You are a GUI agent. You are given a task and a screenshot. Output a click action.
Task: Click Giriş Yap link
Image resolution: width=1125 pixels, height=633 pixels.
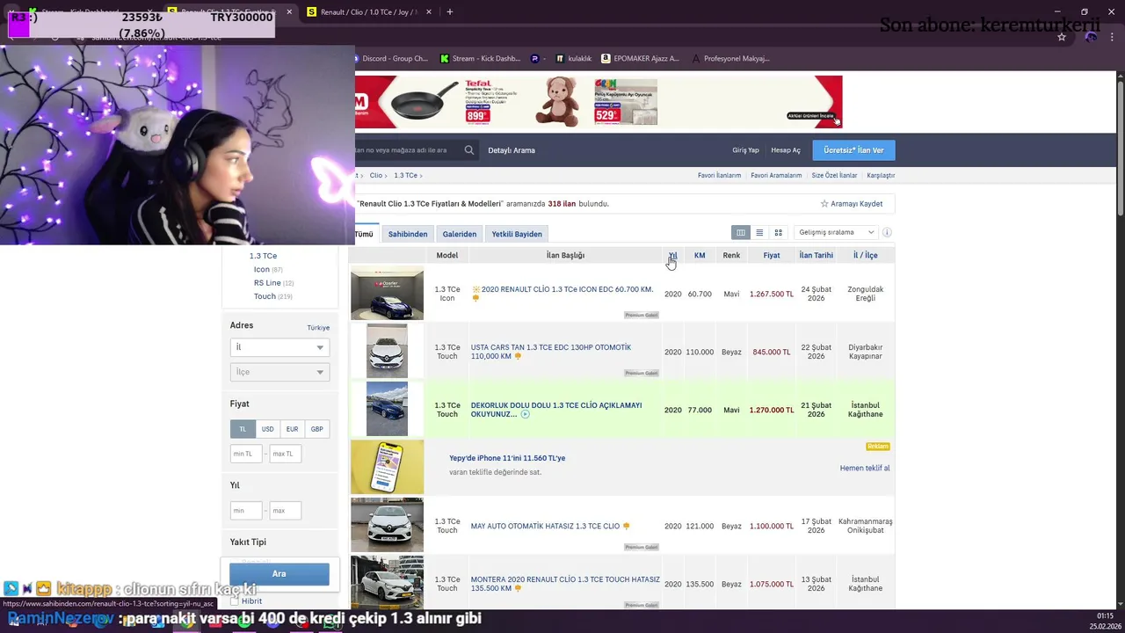tap(745, 150)
